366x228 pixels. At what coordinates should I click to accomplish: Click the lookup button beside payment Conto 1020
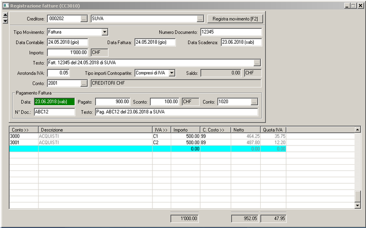(254, 102)
